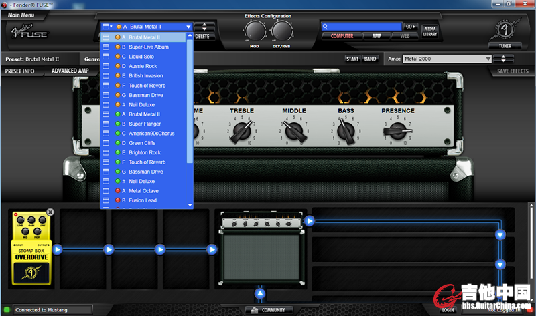Viewport: 536px width, 316px height.
Task: Click the red dot beside Metal Octave
Action: tap(118, 191)
